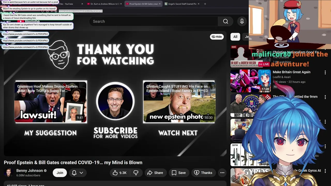Close the Proof Epstein & Bill Gates tab

pyautogui.click(x=160, y=4)
